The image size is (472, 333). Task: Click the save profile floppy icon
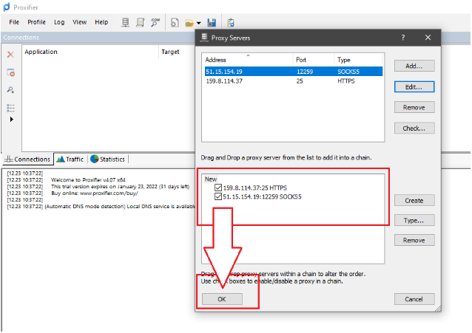coord(212,23)
